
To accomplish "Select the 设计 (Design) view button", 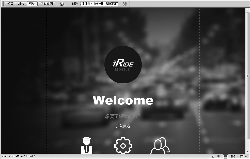I will (32, 4).
